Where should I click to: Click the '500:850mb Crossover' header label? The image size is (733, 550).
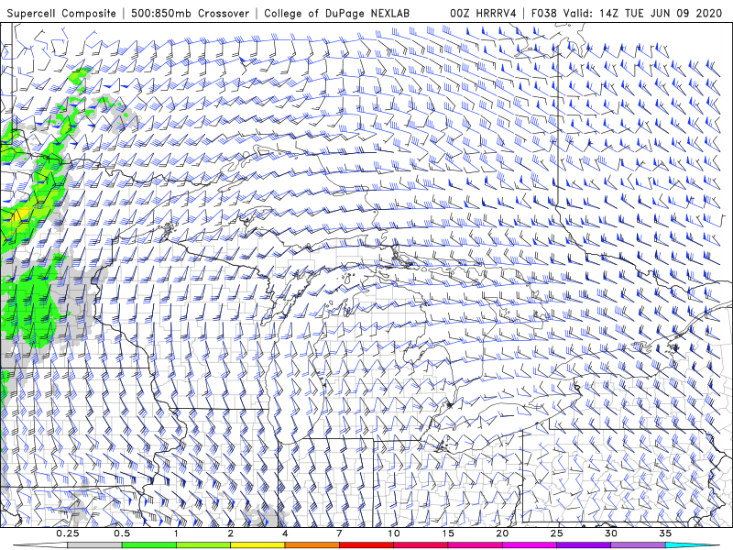[190, 13]
